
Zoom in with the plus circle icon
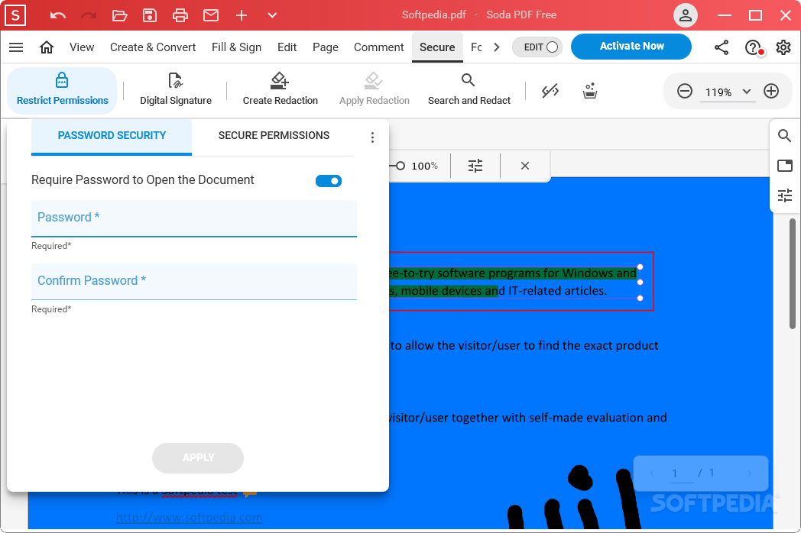point(771,92)
